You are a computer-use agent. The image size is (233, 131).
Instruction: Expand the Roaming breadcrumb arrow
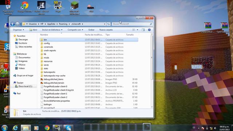[x=69, y=24]
